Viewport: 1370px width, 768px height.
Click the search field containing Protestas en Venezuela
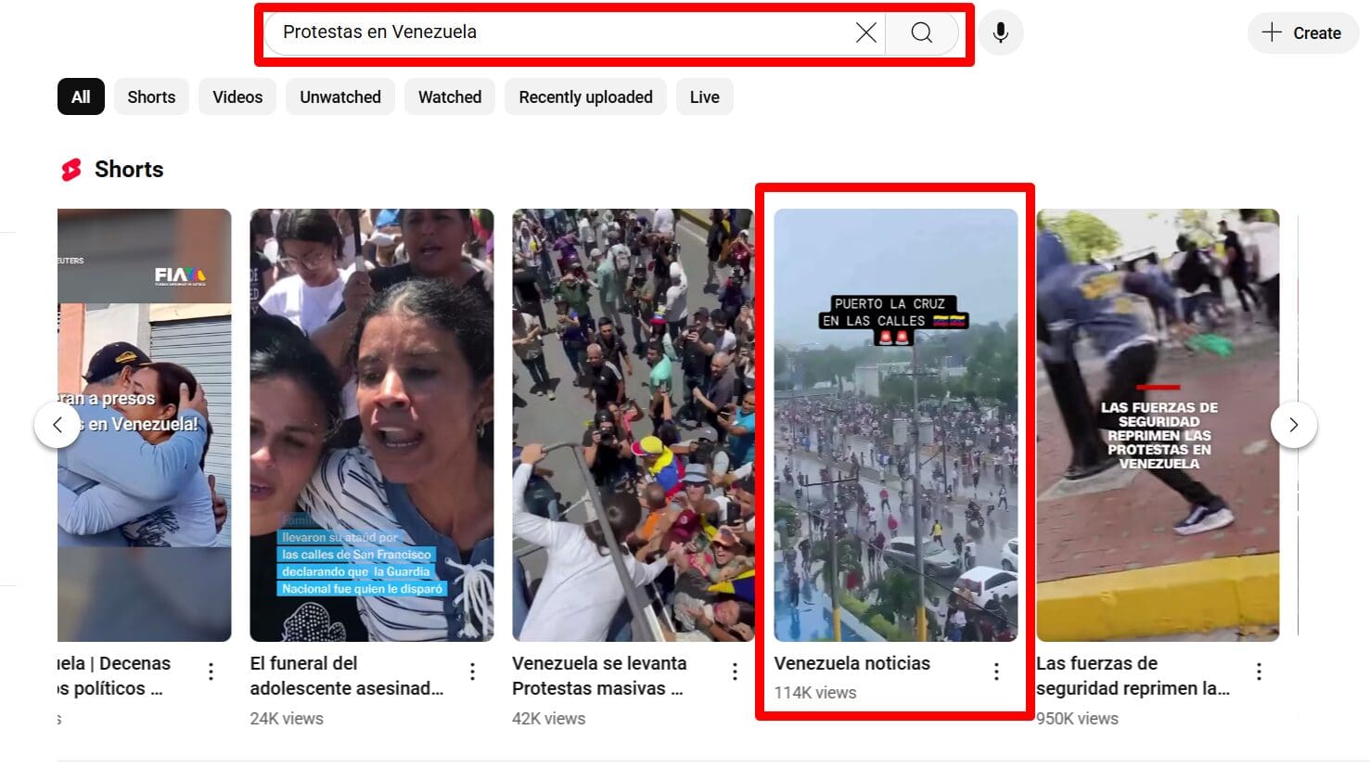[x=557, y=32]
